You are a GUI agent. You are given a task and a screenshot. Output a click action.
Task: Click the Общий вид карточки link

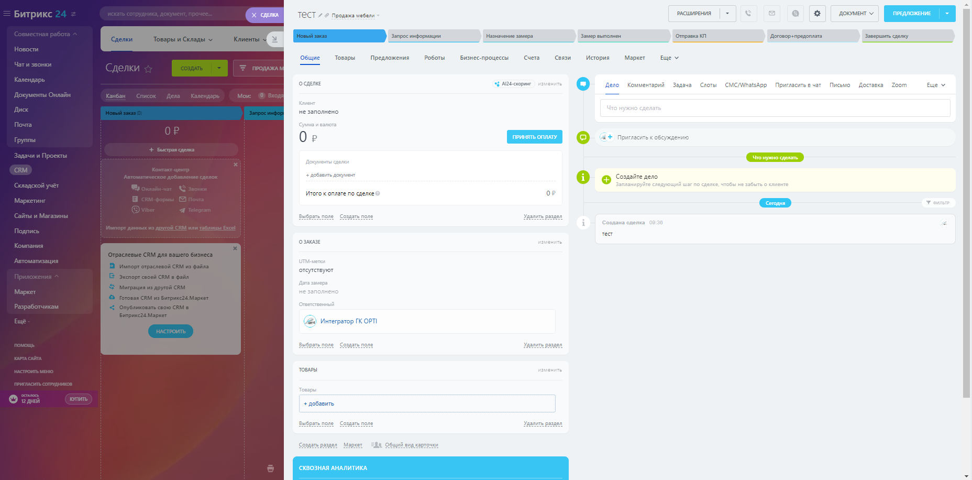(x=412, y=445)
